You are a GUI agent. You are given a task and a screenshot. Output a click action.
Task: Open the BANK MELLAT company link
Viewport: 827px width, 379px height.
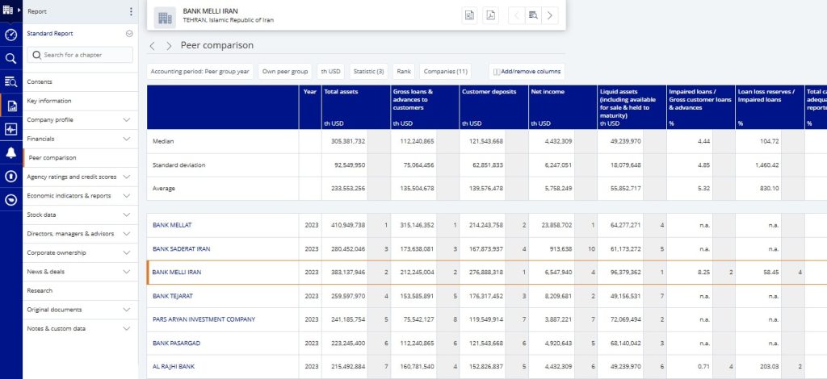click(172, 225)
